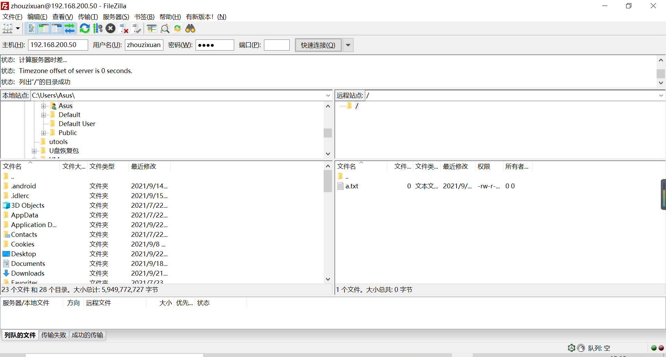Search for files with binoculars icon
This screenshot has height=357, width=666.
[x=190, y=28]
